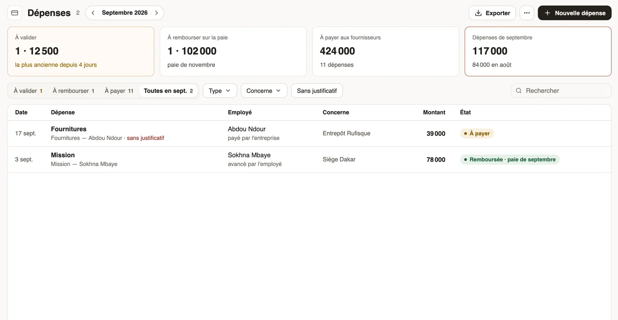
Task: Click the 17 sept. date cell
Action: [x=25, y=133]
